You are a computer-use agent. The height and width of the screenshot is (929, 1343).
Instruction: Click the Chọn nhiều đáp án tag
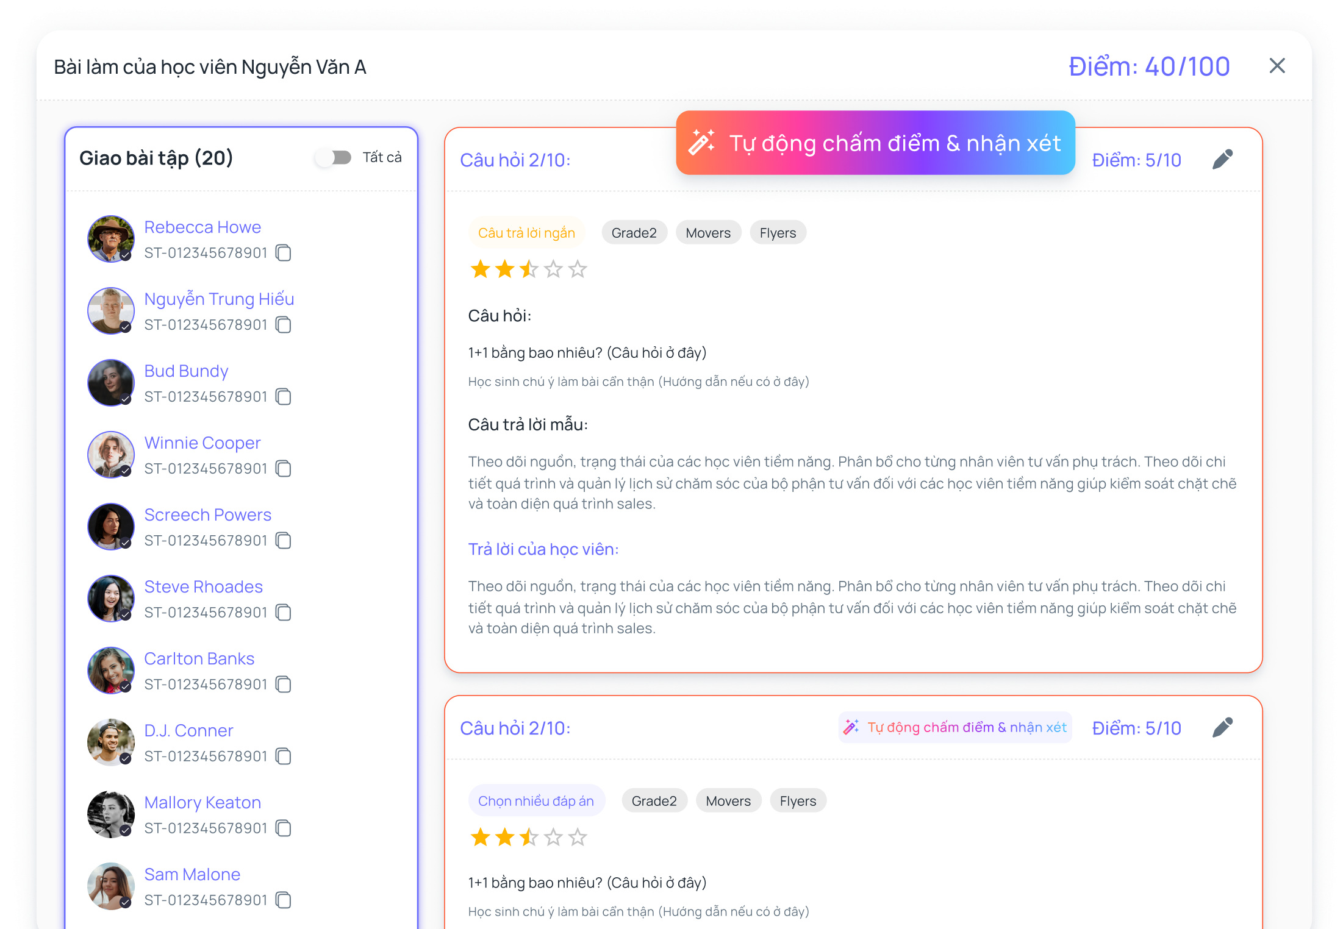(x=535, y=801)
